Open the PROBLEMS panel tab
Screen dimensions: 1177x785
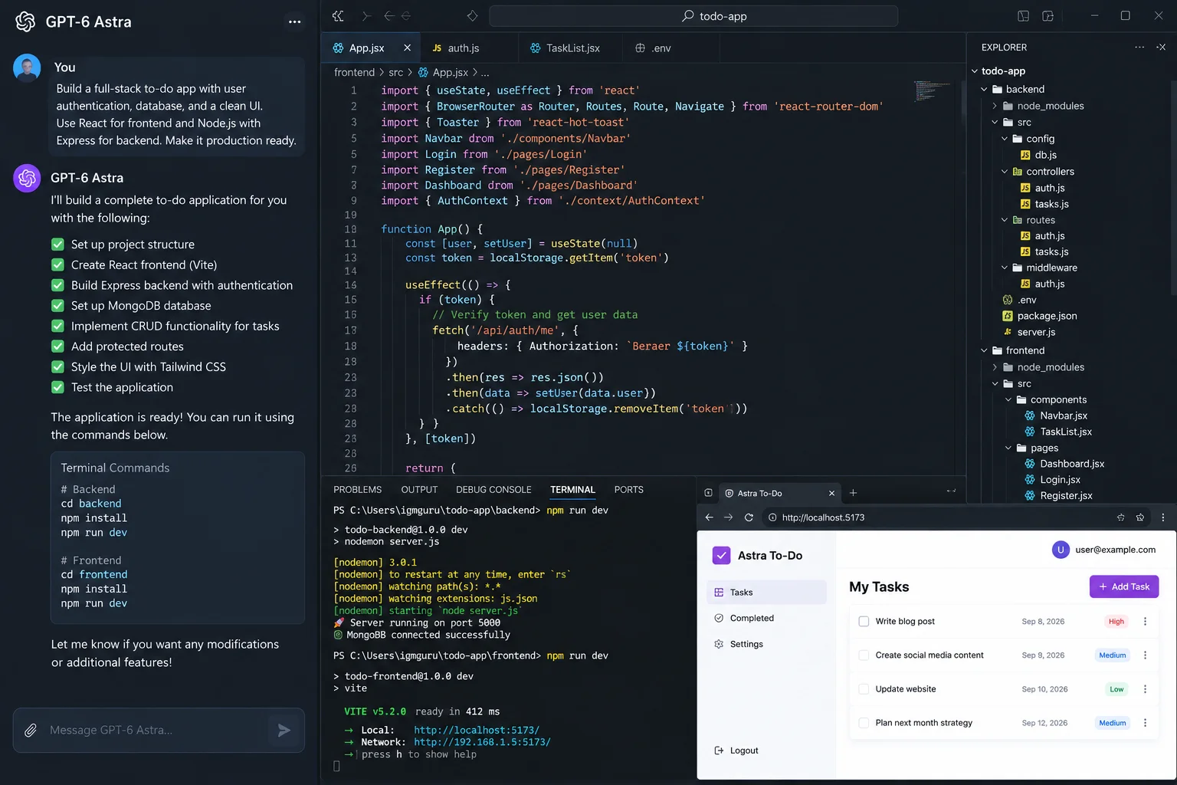pyautogui.click(x=357, y=490)
